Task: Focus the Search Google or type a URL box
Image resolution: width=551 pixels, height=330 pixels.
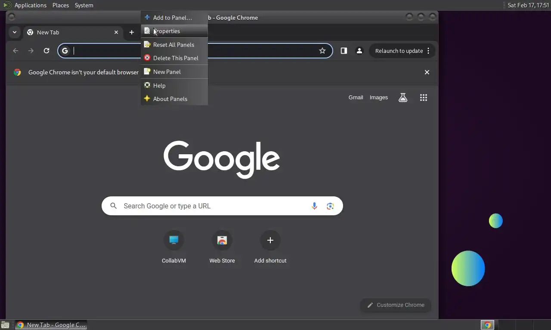Action: click(x=222, y=206)
